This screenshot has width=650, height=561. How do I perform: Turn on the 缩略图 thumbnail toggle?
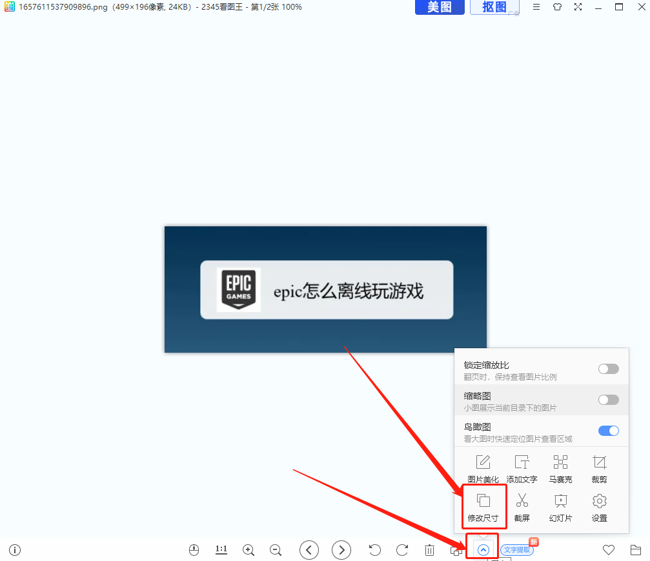[x=607, y=399]
